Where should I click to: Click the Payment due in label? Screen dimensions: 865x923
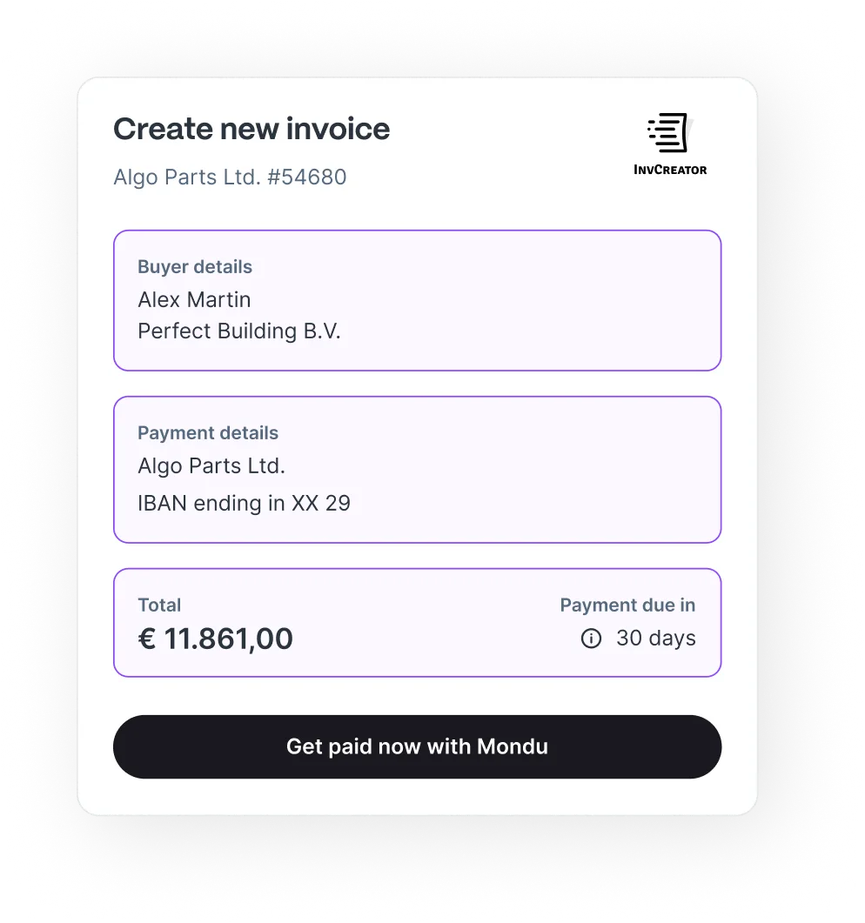[x=627, y=605]
